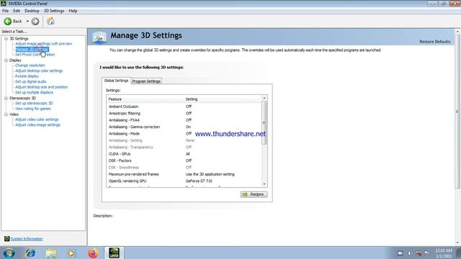Viewport: 461px width, 259px height.
Task: Click Restore Defaults in the header
Action: coord(435,42)
